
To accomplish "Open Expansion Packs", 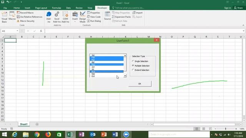I will 121,17.
